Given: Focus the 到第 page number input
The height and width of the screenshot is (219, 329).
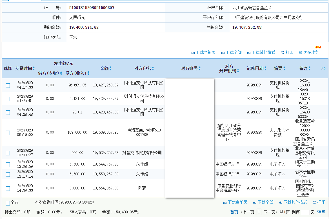Looking at the screenshot, I should point(305,212).
